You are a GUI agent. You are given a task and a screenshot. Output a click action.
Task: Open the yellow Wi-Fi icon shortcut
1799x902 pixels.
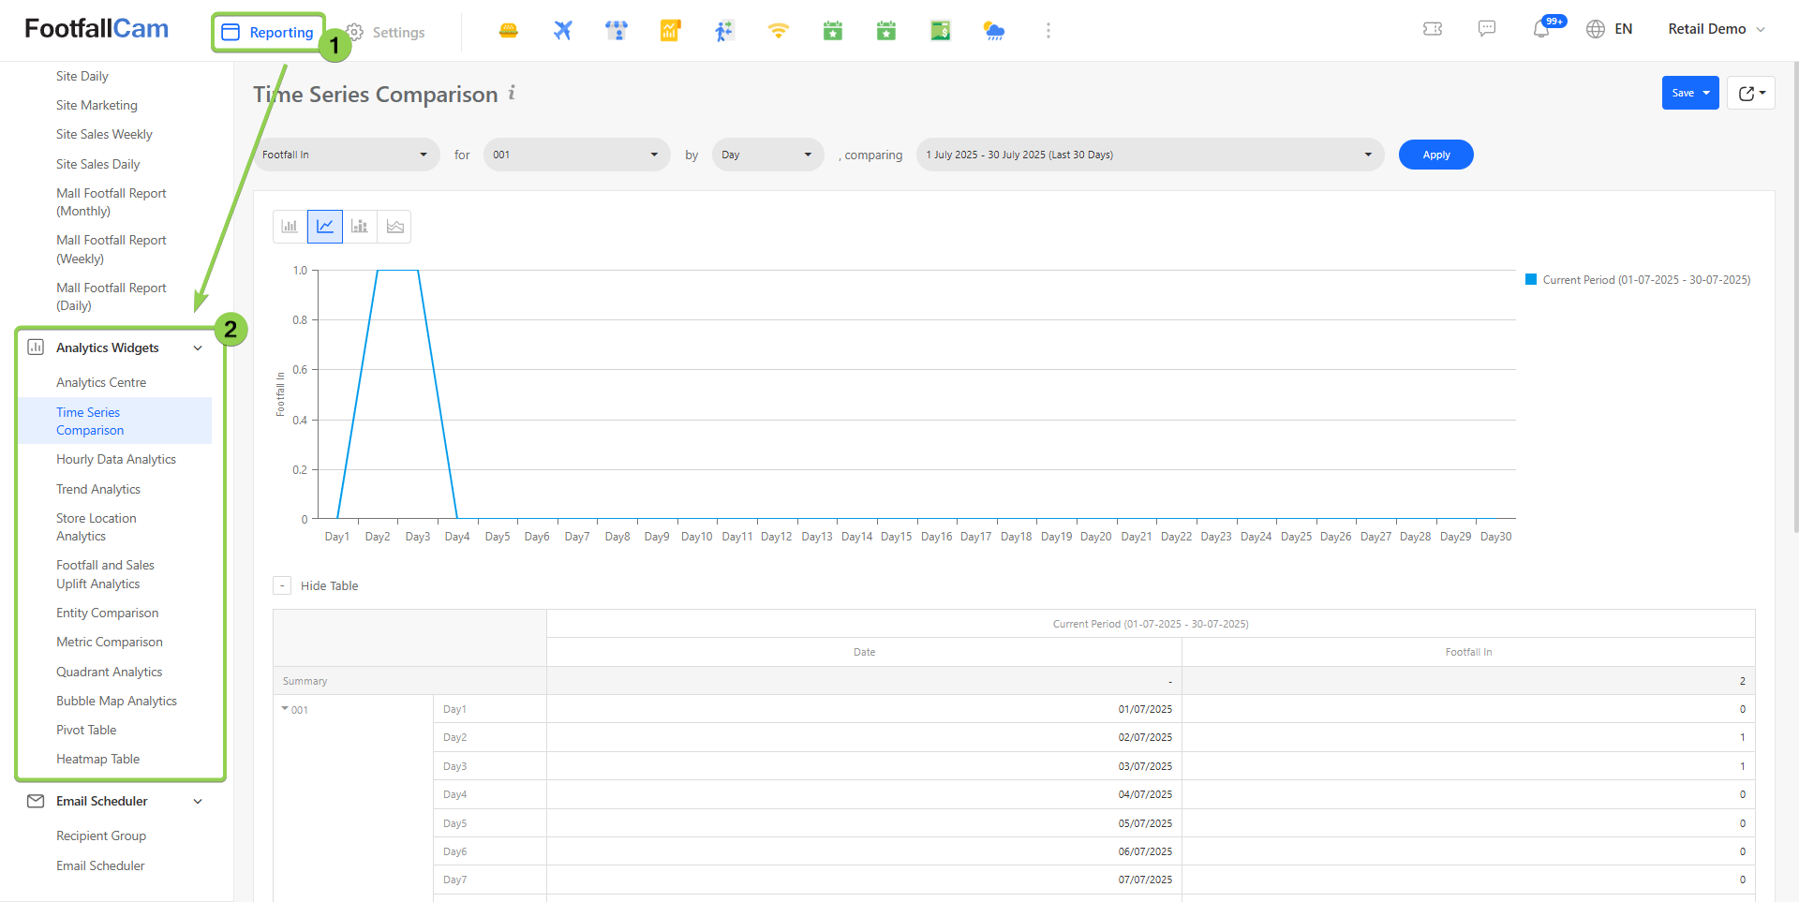pyautogui.click(x=778, y=31)
